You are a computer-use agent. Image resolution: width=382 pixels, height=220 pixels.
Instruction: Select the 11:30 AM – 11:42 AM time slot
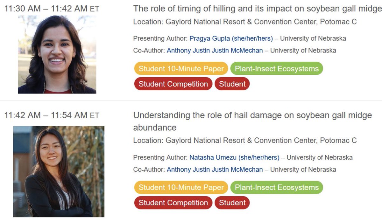pyautogui.click(x=52, y=9)
